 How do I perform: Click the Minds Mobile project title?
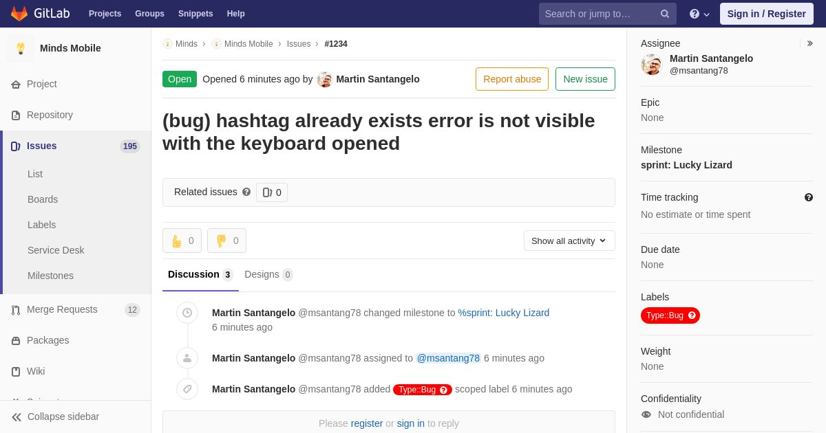point(70,48)
